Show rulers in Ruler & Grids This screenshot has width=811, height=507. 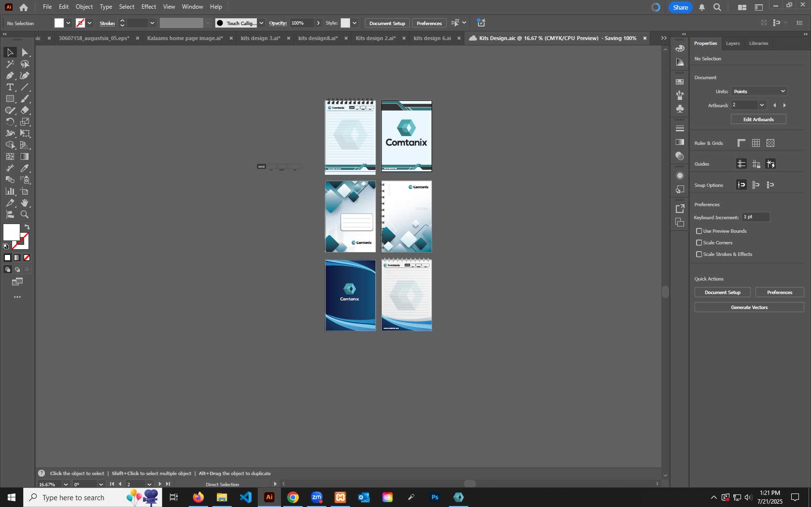741,143
